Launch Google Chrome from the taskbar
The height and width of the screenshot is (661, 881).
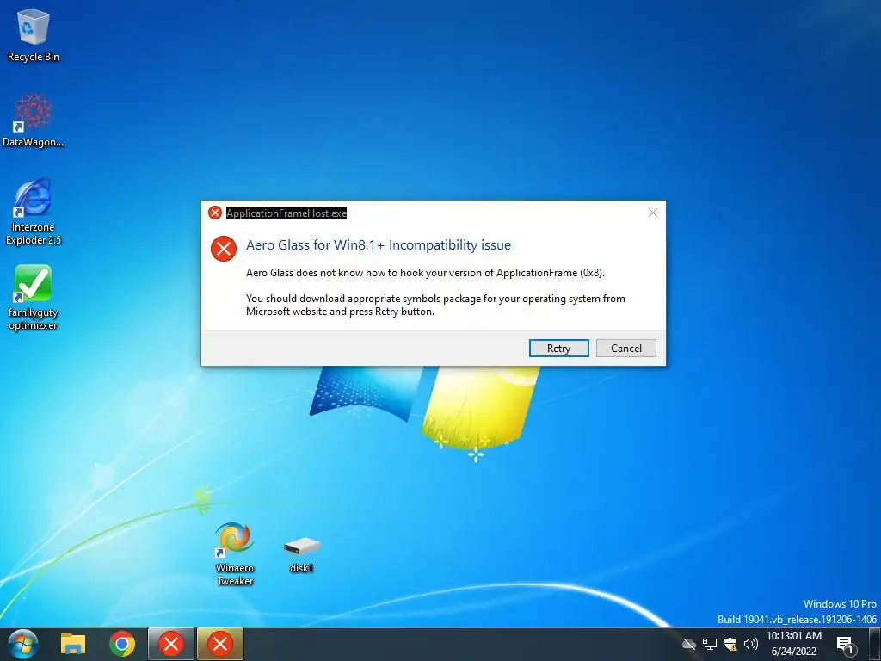(x=122, y=644)
